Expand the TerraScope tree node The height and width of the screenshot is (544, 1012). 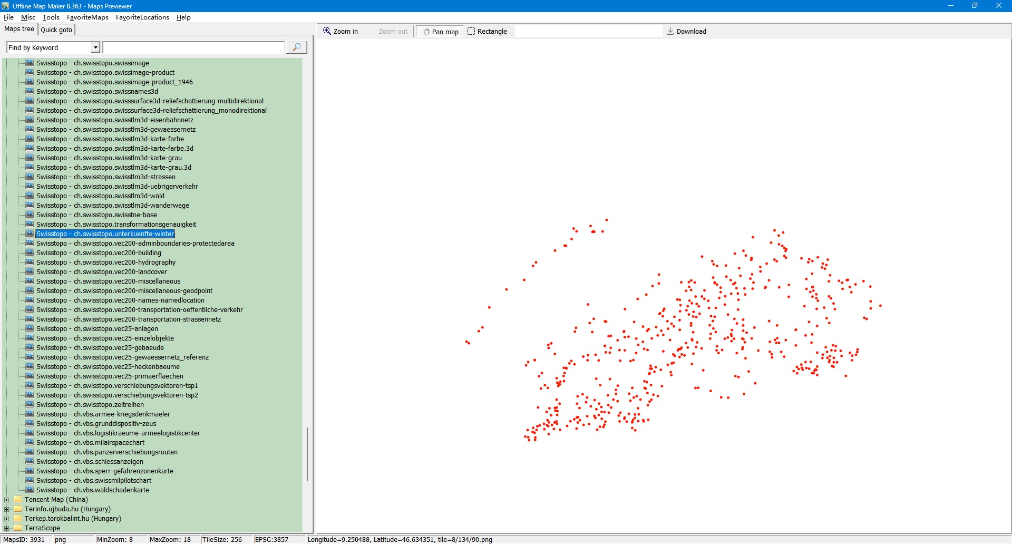(7, 528)
